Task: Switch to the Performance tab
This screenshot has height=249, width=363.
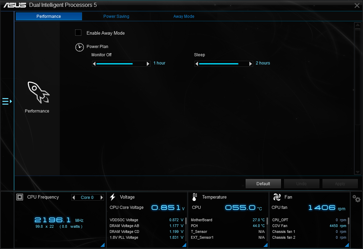Action: pos(49,16)
